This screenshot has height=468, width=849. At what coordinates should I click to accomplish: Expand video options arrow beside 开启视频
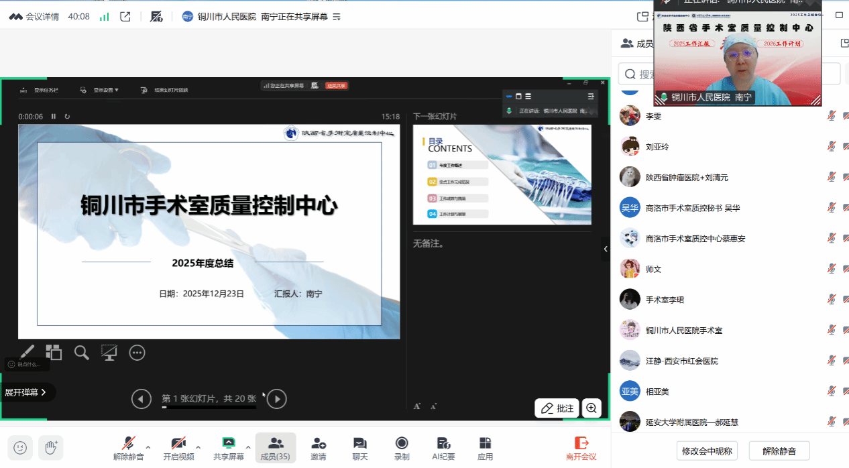[198, 447]
